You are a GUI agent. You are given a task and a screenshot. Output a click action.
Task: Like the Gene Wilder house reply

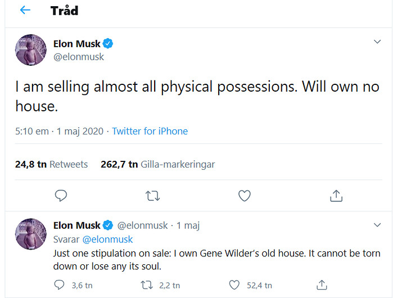pyautogui.click(x=234, y=285)
